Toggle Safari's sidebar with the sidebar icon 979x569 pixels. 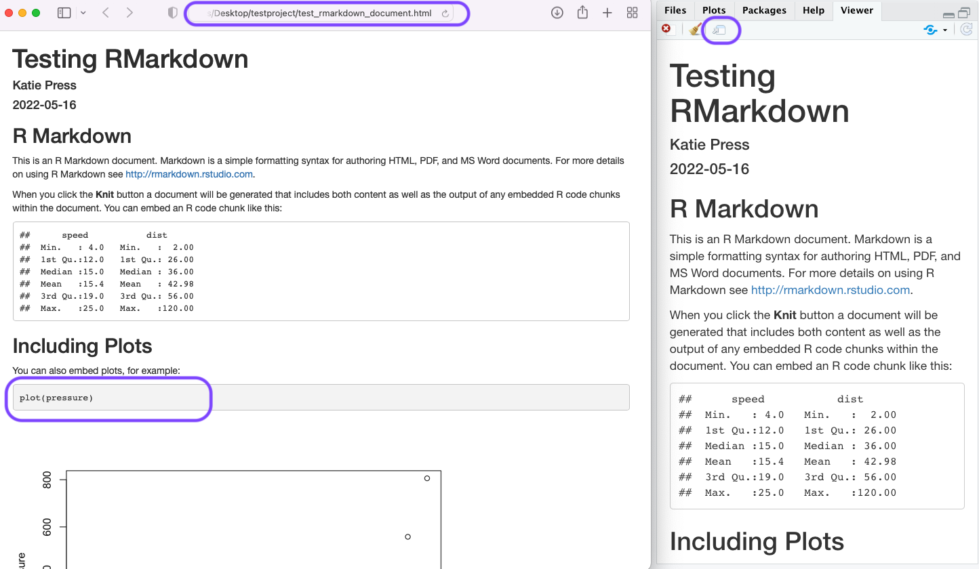click(64, 13)
